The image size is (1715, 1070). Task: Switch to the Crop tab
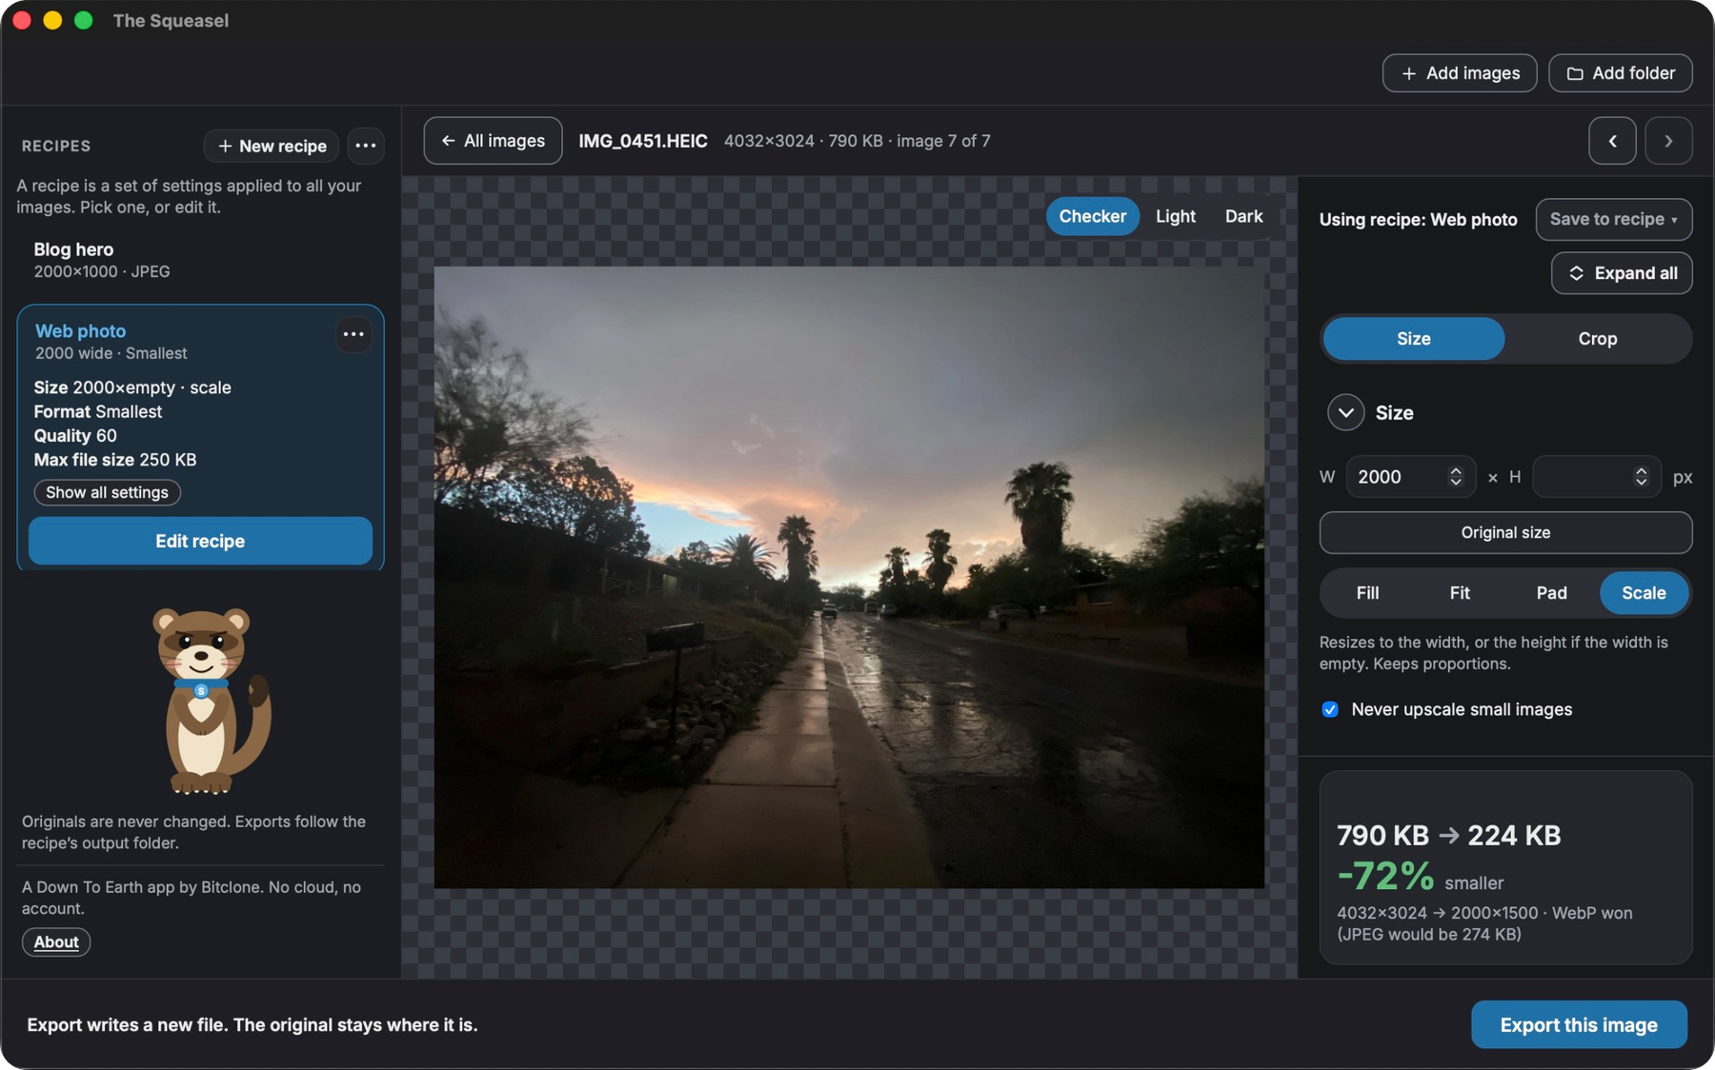(1597, 339)
